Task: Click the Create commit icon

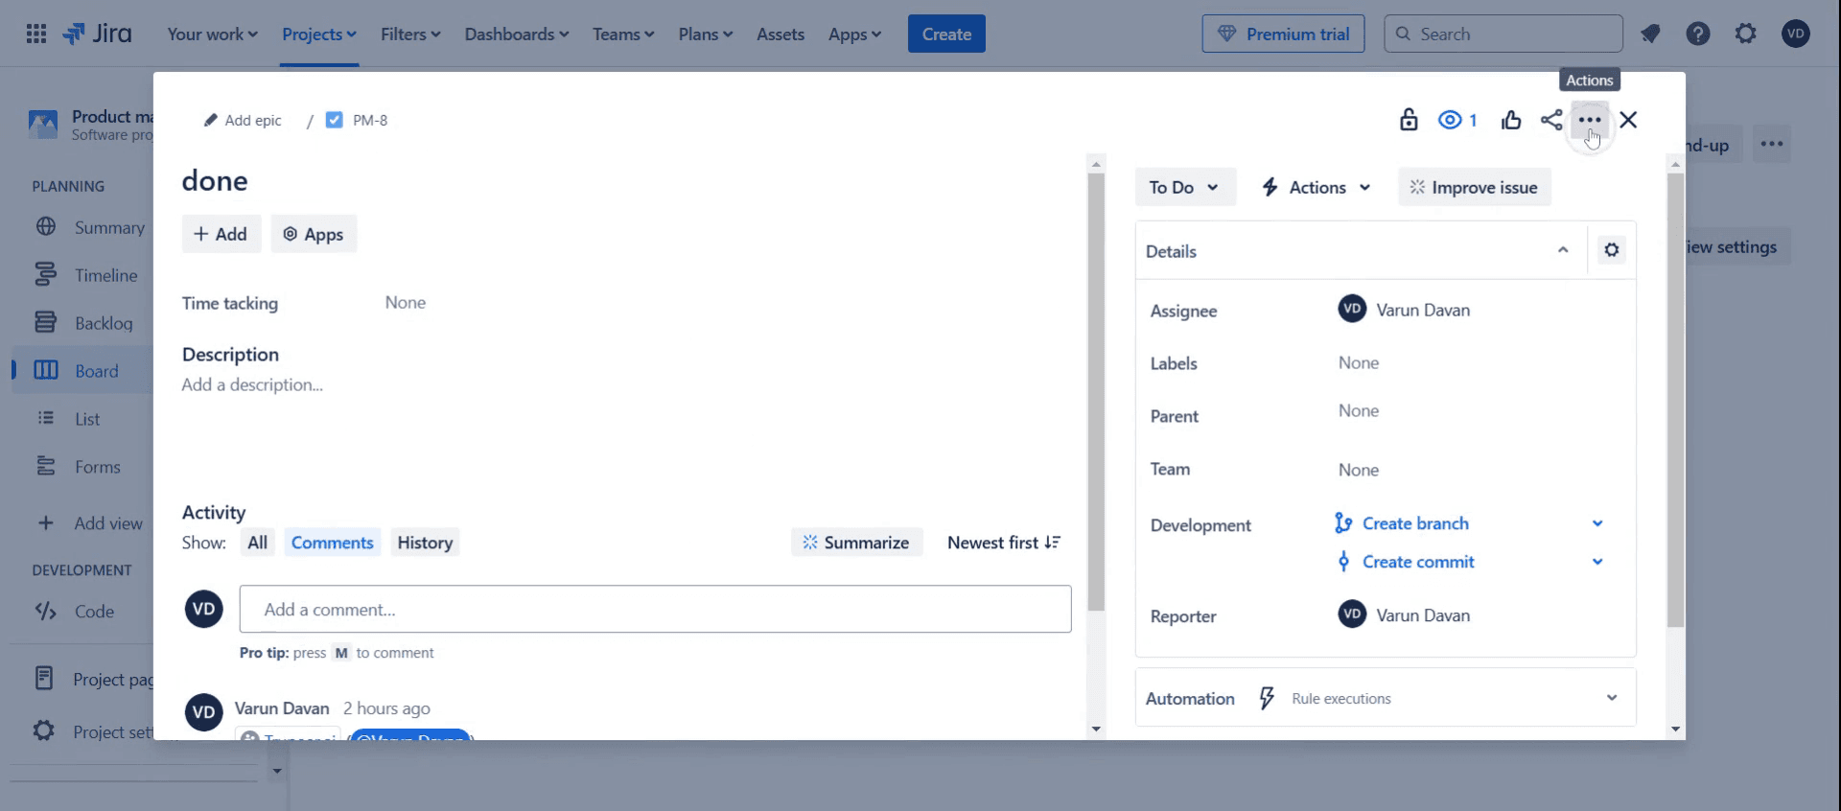Action: [x=1342, y=562]
